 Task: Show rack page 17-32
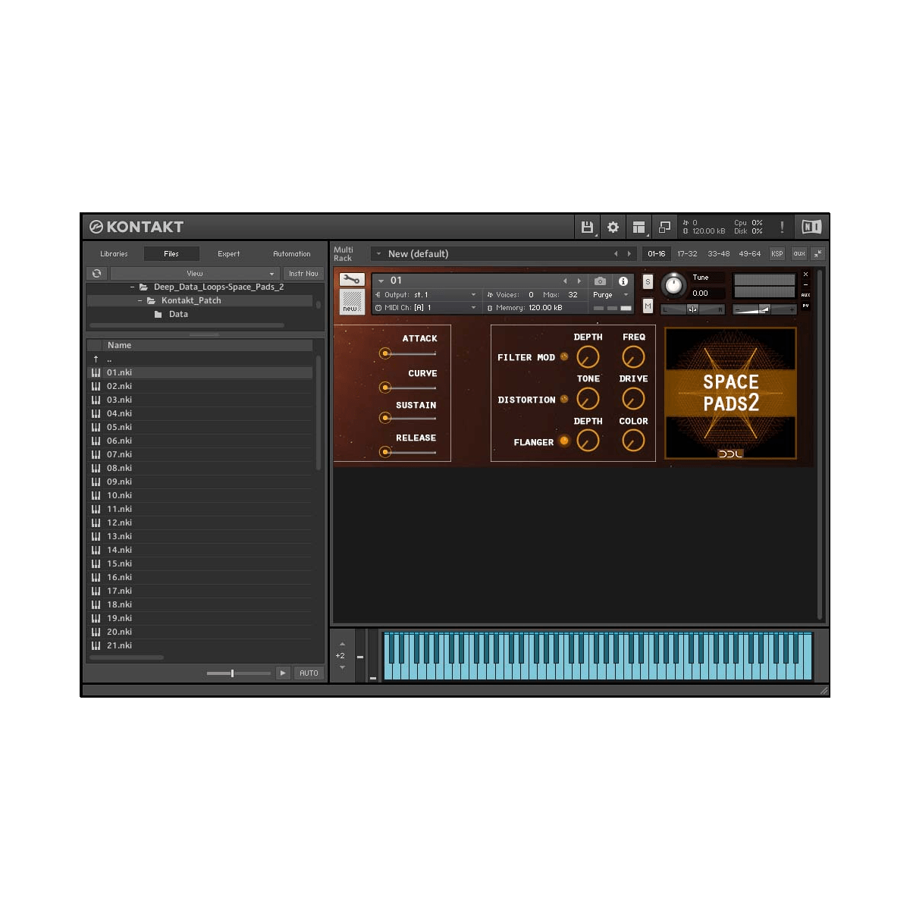pyautogui.click(x=687, y=254)
